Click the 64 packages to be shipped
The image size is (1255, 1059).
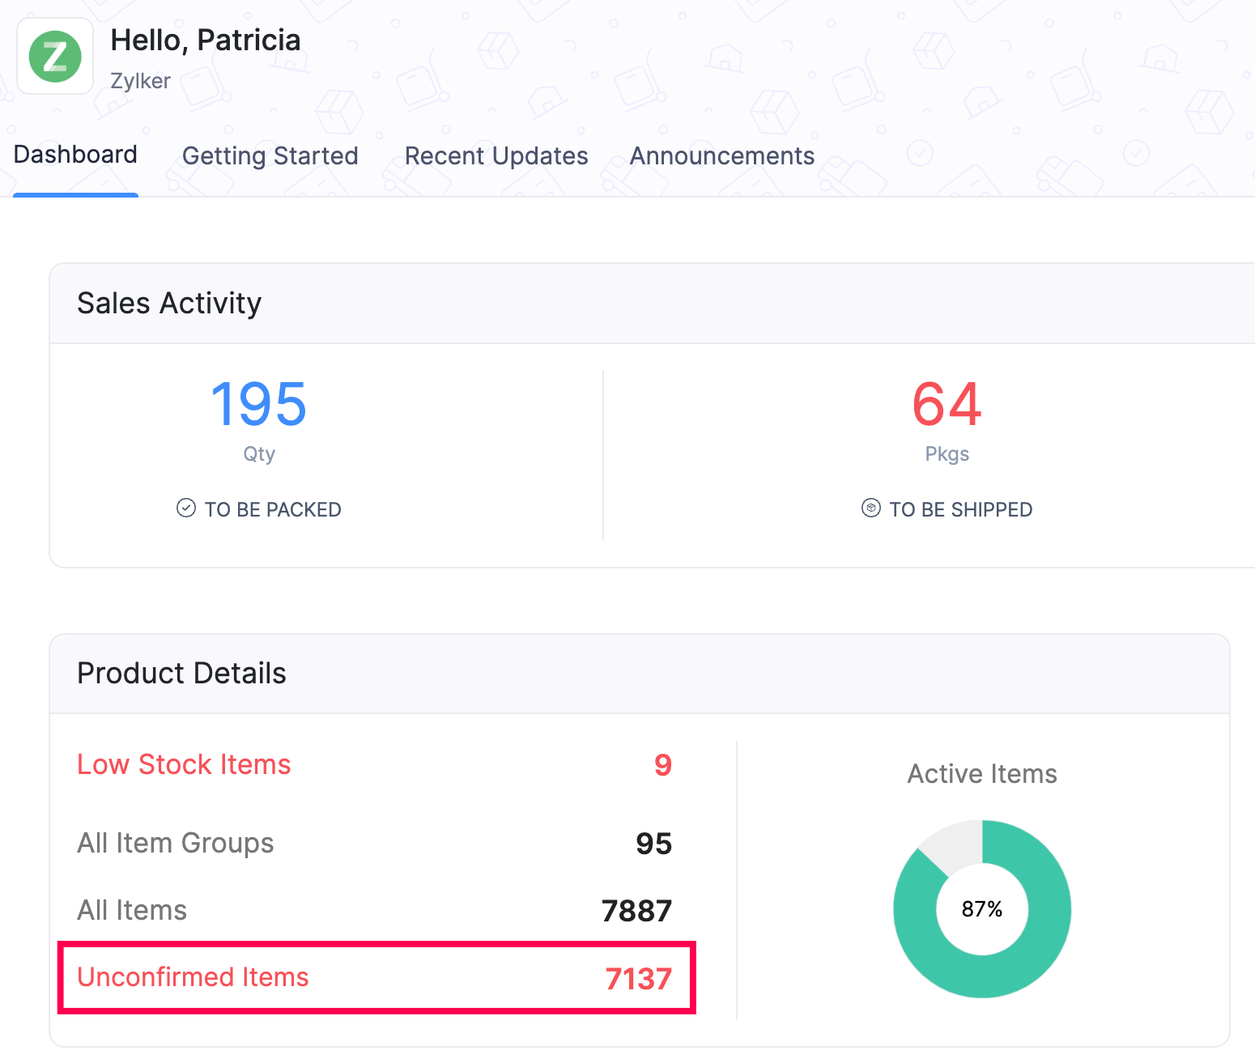pyautogui.click(x=947, y=405)
